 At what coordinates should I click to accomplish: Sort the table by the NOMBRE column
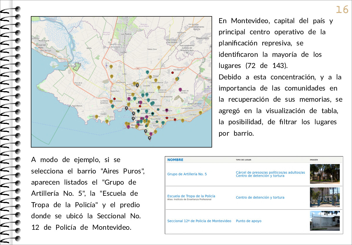pos(175,160)
